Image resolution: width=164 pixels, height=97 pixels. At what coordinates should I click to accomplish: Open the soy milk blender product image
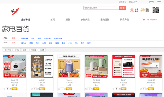tap(96, 66)
